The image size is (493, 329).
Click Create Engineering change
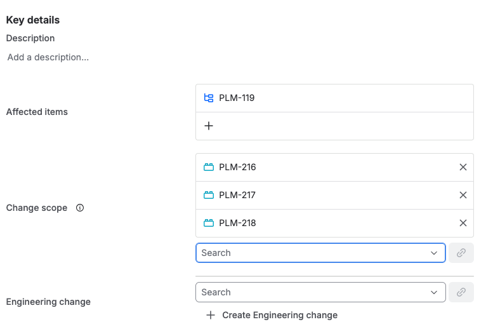point(280,315)
